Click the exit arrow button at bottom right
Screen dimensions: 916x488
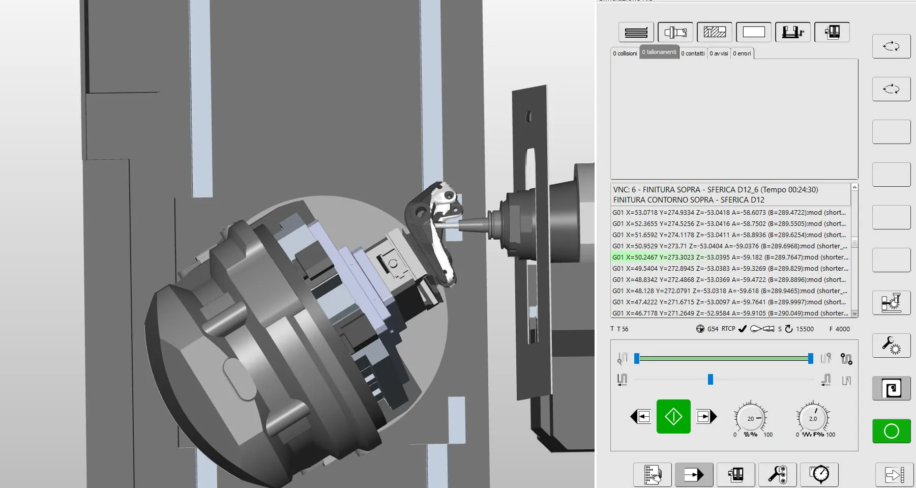coord(894,475)
